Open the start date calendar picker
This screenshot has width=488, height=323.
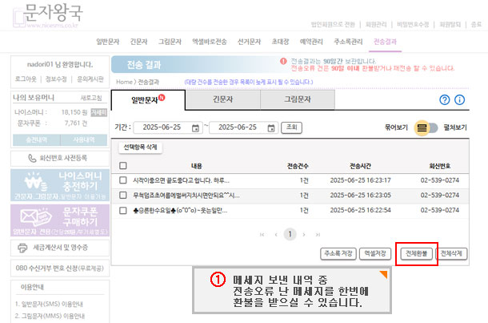point(195,127)
